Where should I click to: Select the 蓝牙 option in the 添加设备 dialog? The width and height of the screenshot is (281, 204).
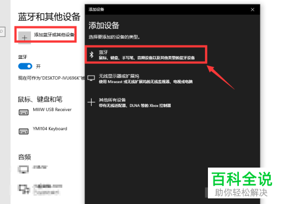point(146,54)
